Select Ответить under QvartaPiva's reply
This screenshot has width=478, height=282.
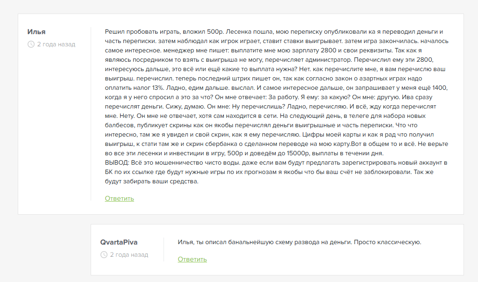click(x=193, y=259)
